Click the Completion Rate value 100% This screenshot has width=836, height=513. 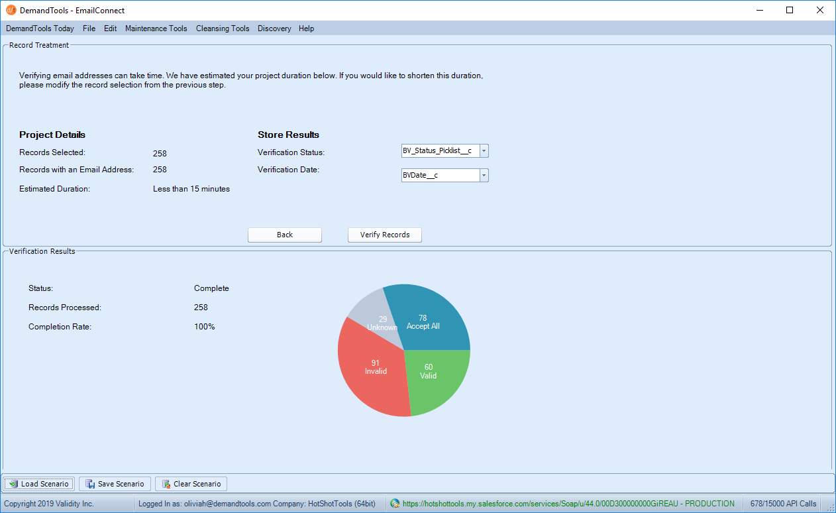[x=204, y=327]
